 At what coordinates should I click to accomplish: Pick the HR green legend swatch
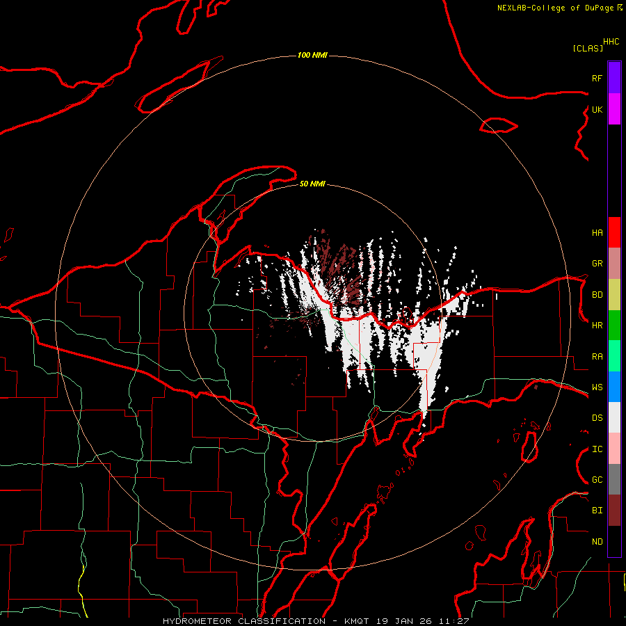pos(614,326)
